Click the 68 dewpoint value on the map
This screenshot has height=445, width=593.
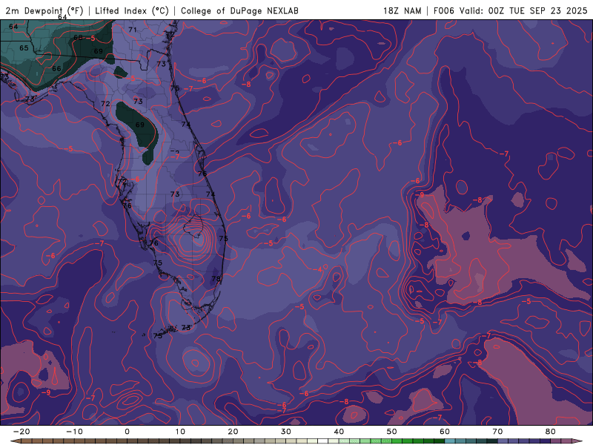point(78,38)
